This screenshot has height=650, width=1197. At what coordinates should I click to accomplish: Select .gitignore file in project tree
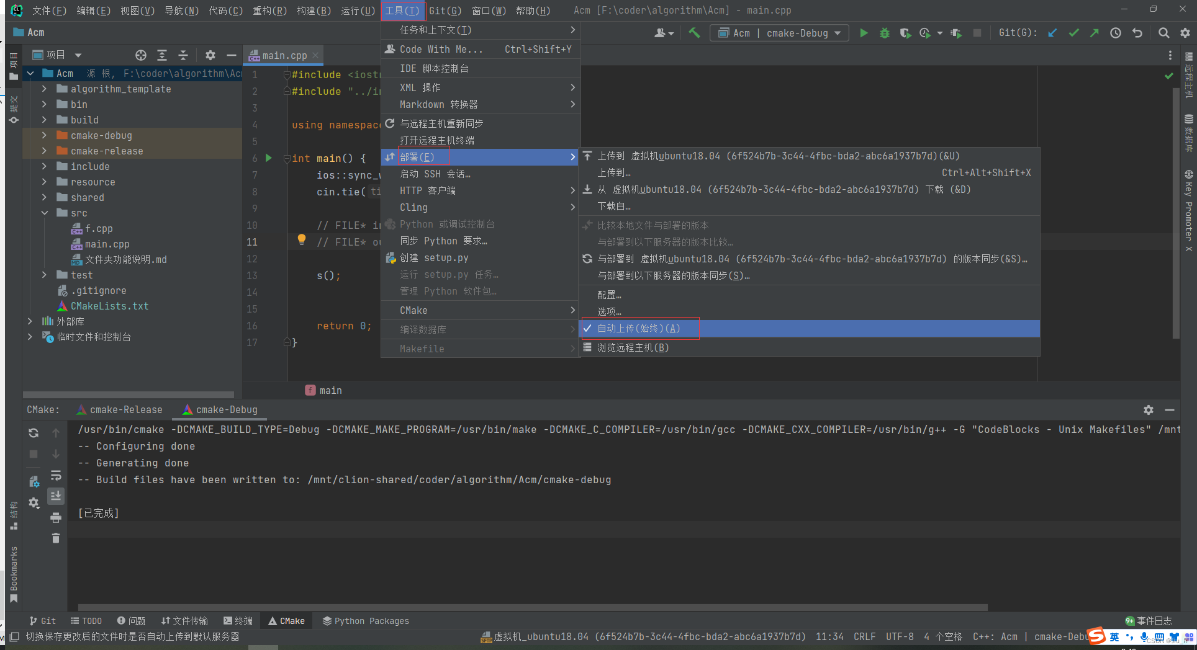point(98,290)
